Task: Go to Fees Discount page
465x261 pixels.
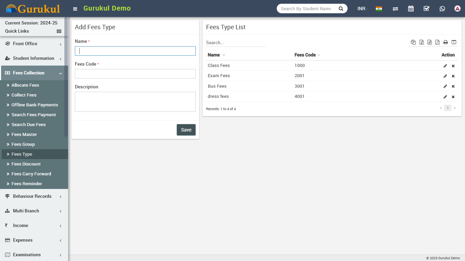Action: click(26, 164)
